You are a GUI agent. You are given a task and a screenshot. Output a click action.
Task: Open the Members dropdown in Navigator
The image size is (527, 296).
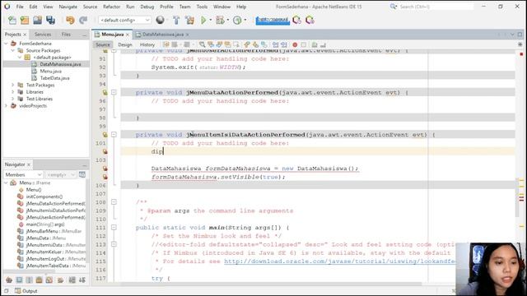(x=23, y=175)
